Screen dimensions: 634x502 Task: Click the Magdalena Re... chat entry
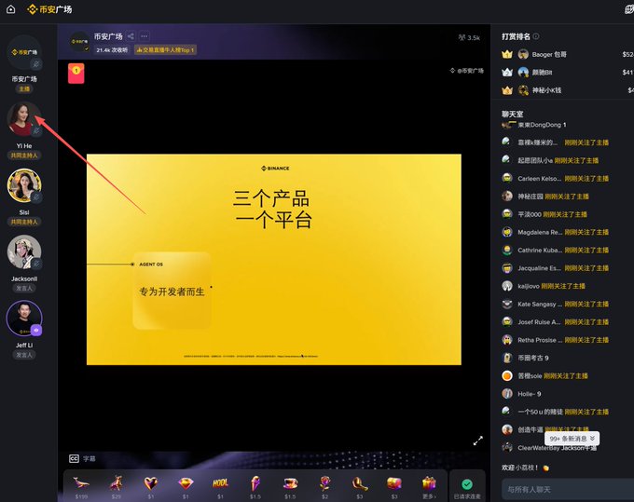pos(555,232)
